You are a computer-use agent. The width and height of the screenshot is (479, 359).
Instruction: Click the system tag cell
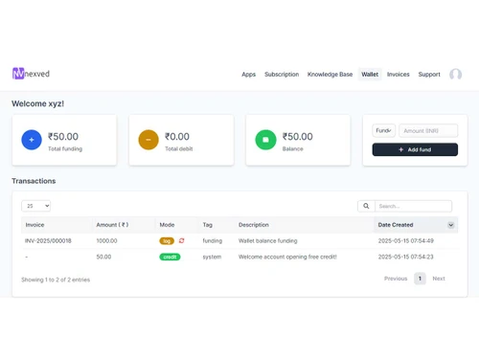click(x=212, y=257)
